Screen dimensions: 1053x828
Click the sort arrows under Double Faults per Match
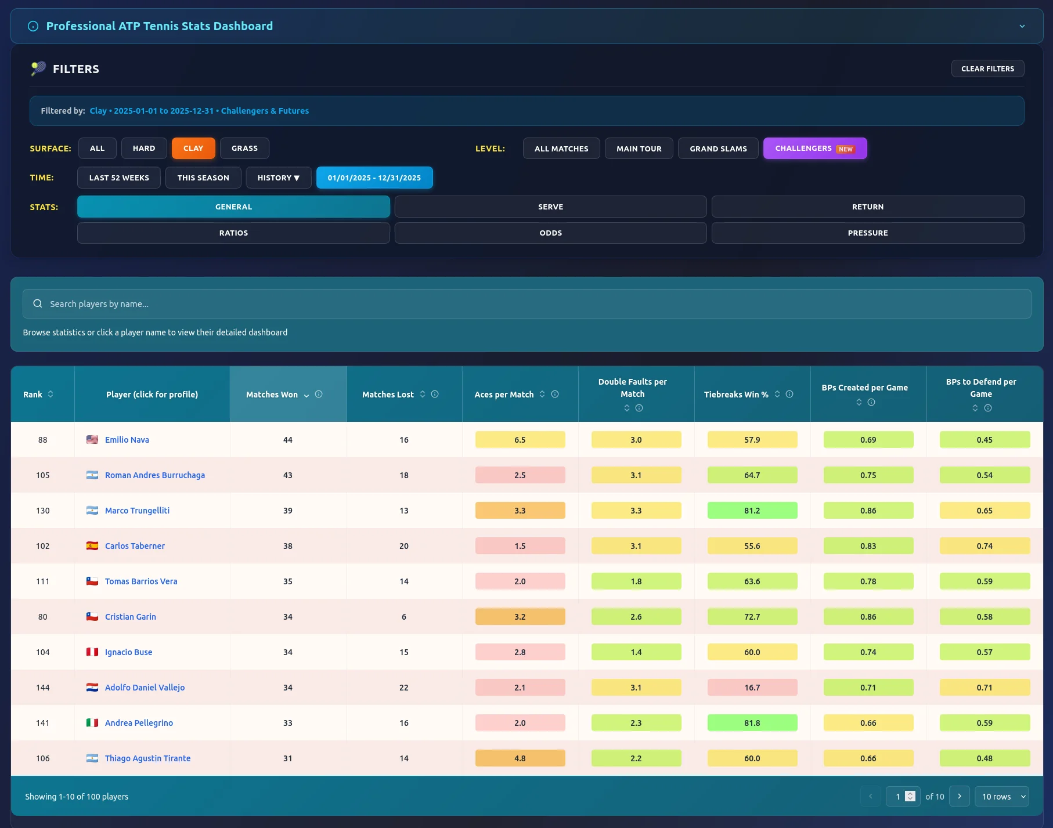pyautogui.click(x=627, y=408)
